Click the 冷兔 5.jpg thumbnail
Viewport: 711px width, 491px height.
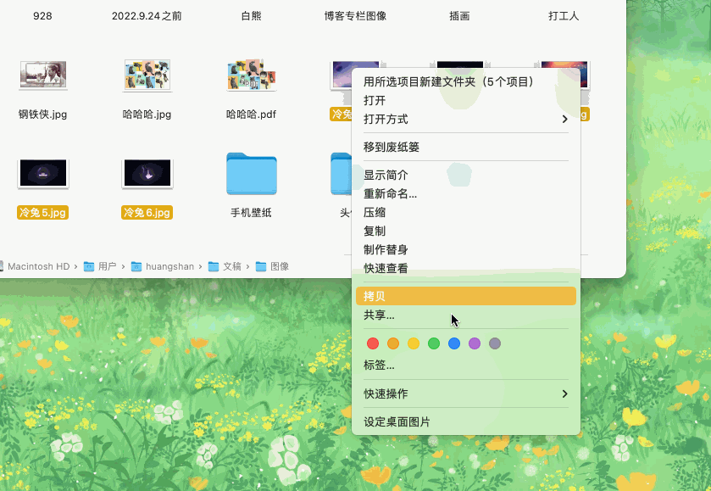(x=43, y=173)
